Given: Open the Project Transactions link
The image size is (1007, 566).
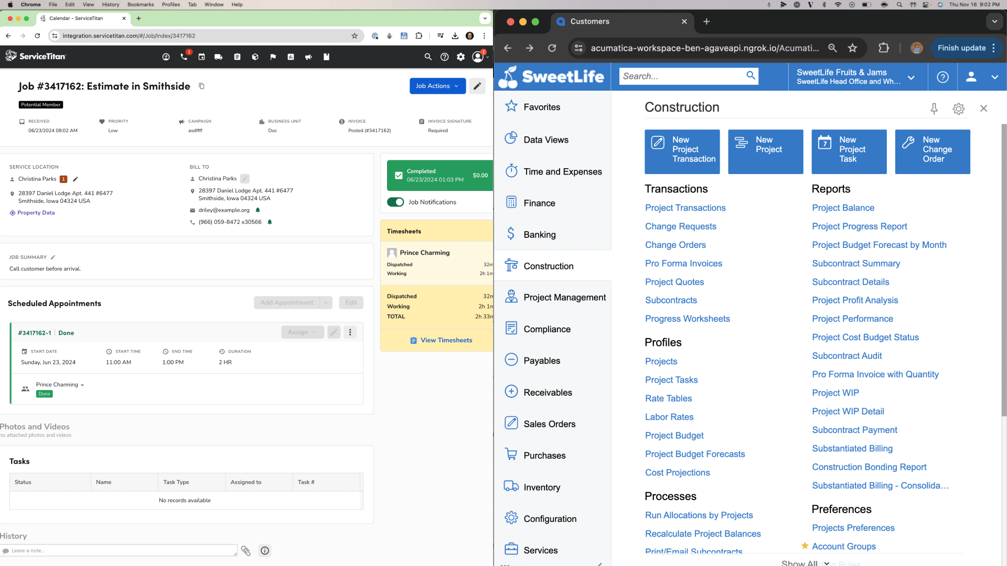Looking at the screenshot, I should point(685,208).
